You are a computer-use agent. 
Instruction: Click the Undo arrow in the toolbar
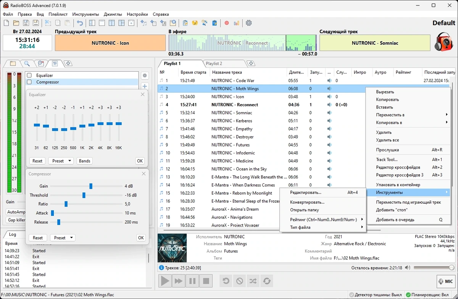(80, 23)
